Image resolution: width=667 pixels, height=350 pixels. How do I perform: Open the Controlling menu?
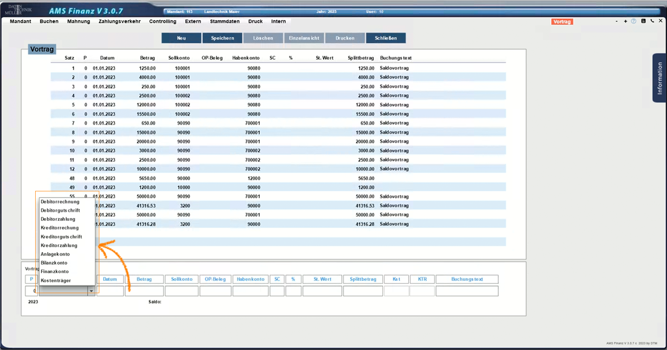click(163, 21)
